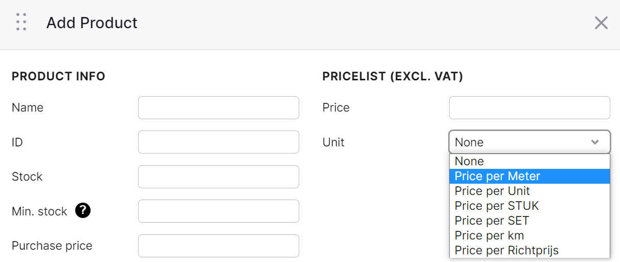This screenshot has height=262, width=620.
Task: Choose Price per SET option
Action: (529, 221)
